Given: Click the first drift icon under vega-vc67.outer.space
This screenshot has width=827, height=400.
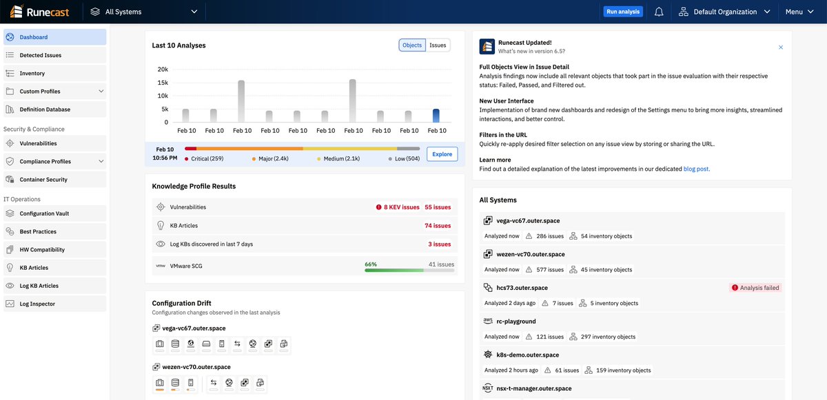Looking at the screenshot, I should 159,345.
